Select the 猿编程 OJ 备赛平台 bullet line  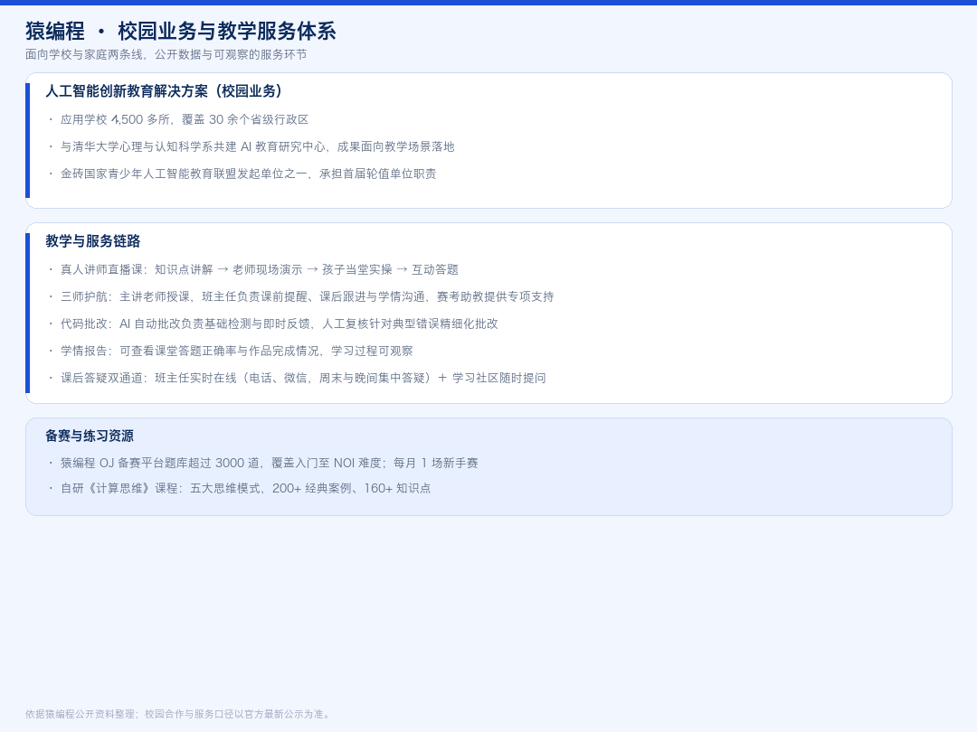pos(270,463)
